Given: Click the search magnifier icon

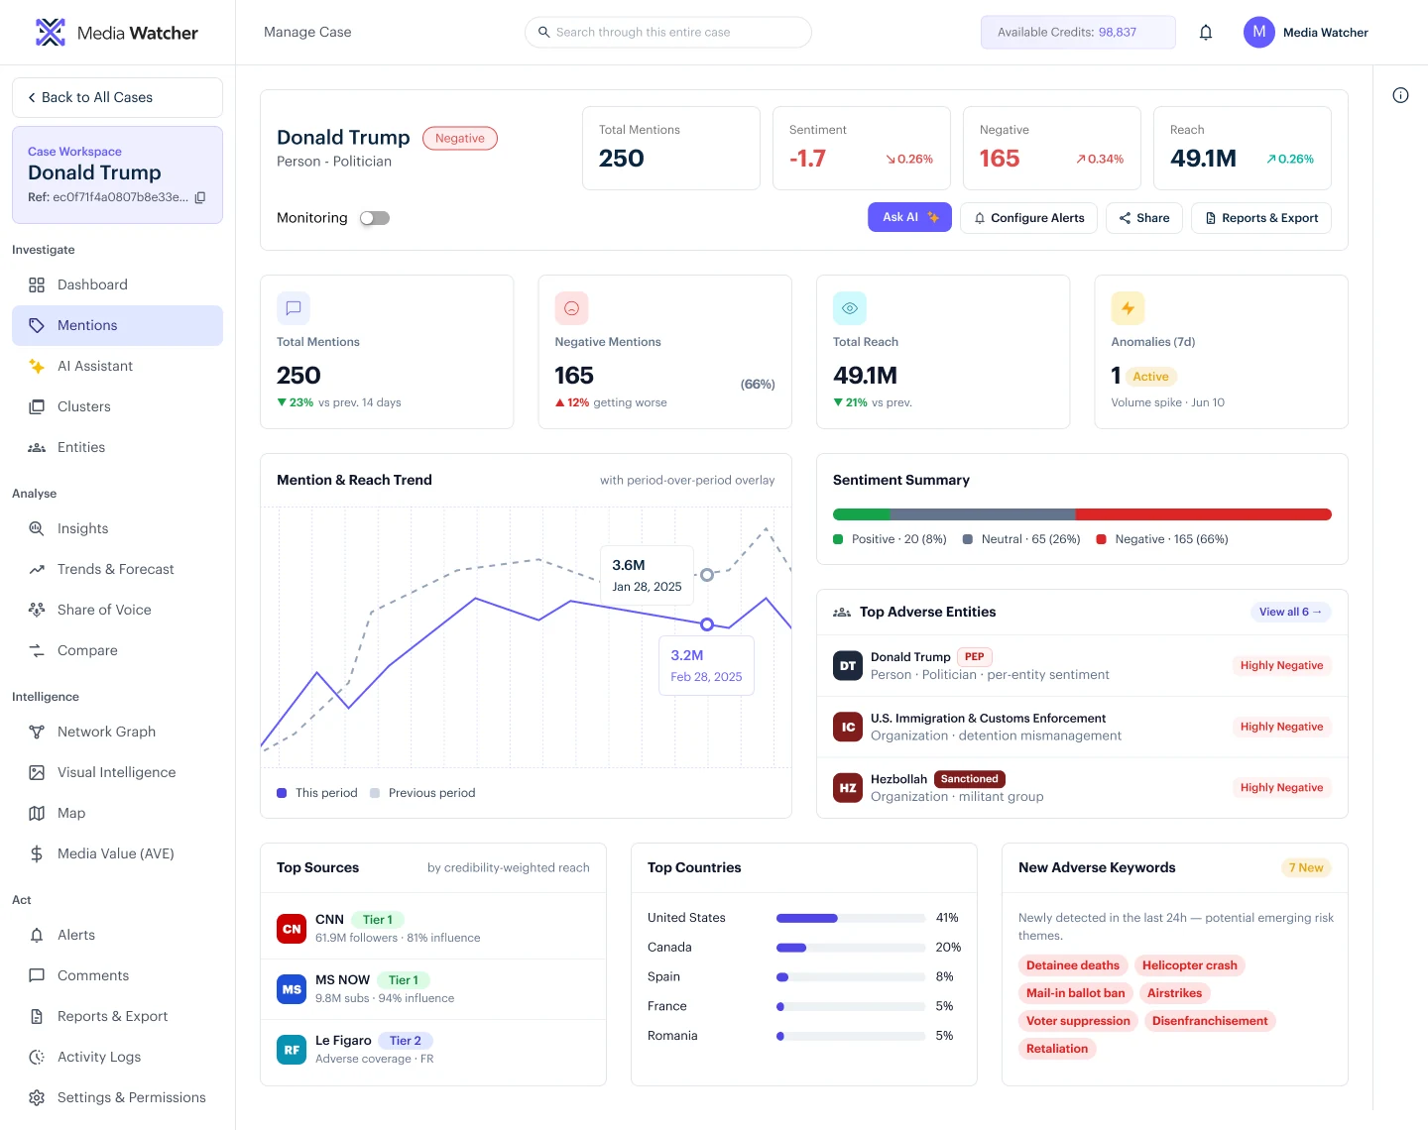Looking at the screenshot, I should pyautogui.click(x=543, y=33).
